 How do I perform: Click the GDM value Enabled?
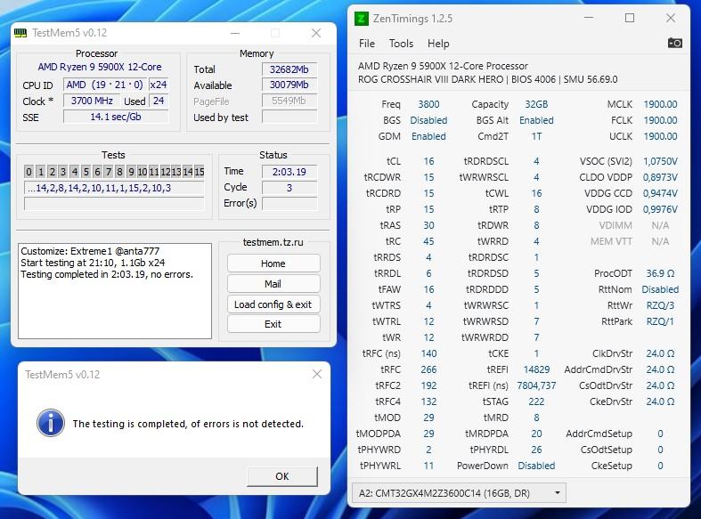click(x=428, y=136)
